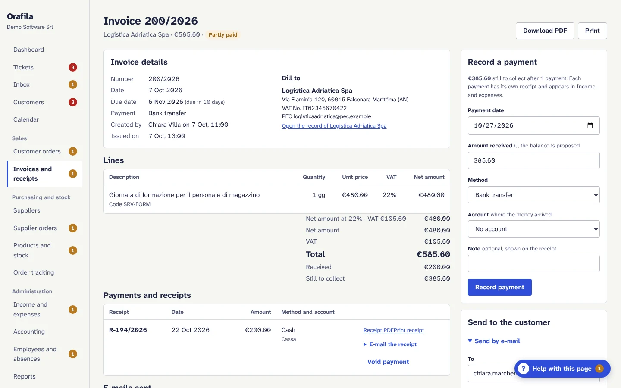Click the Amount received field showing 385.60
Screen dimensions: 621x388
pyautogui.click(x=534, y=160)
